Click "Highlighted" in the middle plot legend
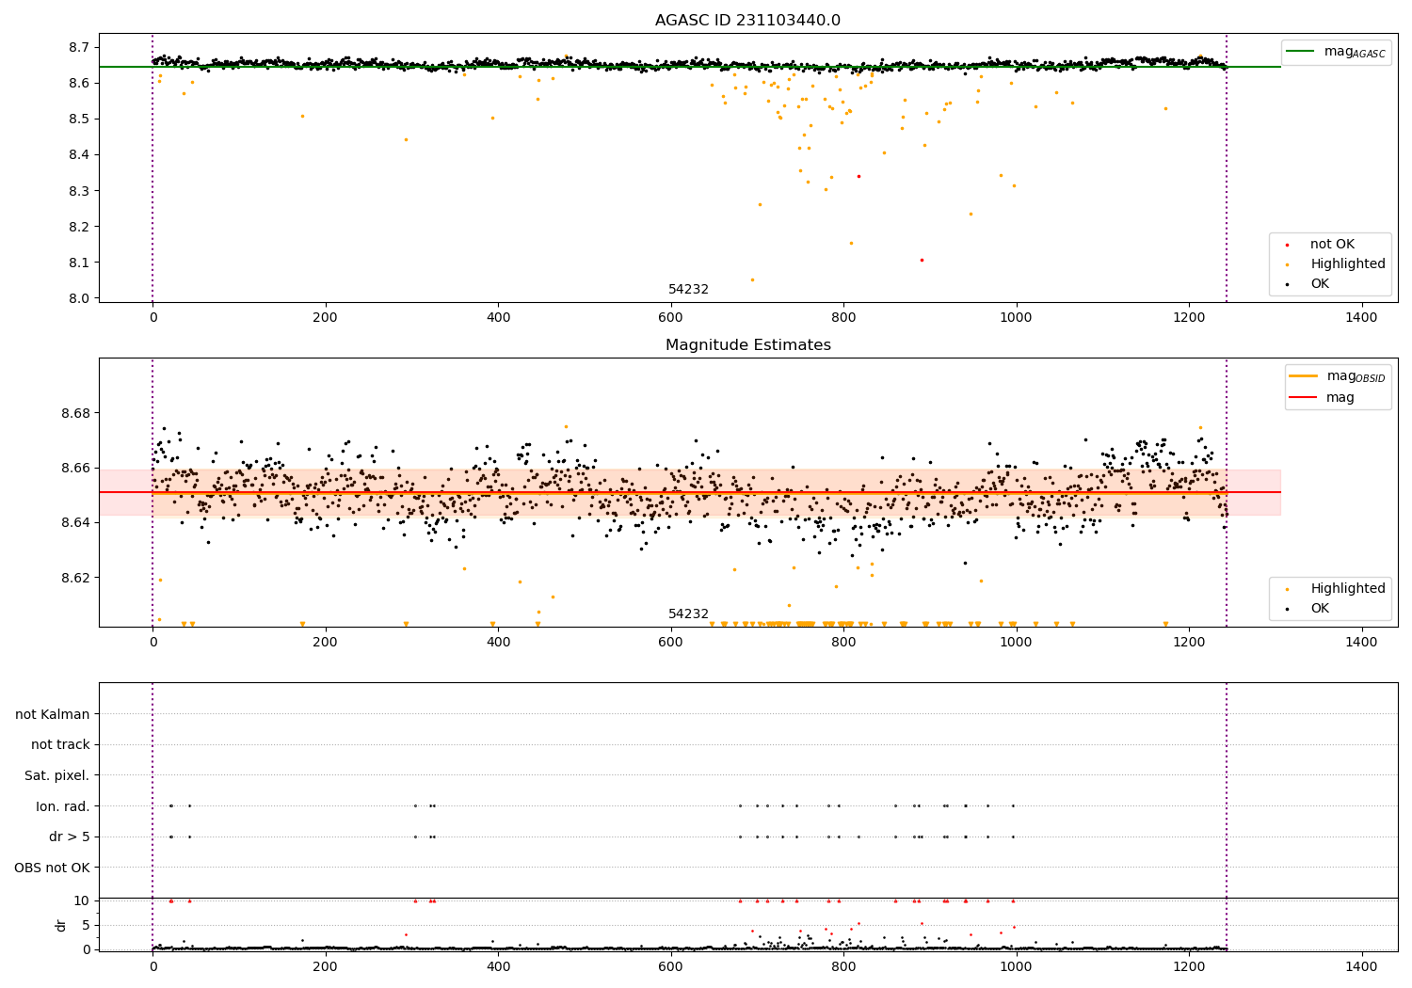 (x=1348, y=589)
